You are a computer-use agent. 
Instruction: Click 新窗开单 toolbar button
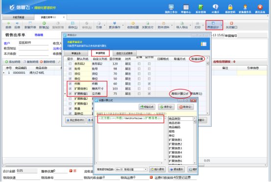(x=30, y=25)
